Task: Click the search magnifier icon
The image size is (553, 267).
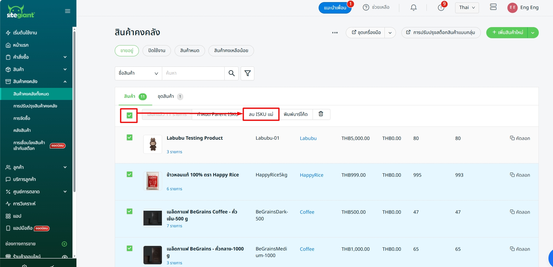Action: click(x=231, y=73)
